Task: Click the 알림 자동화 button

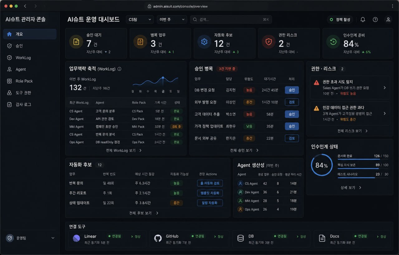Action: 210,203
